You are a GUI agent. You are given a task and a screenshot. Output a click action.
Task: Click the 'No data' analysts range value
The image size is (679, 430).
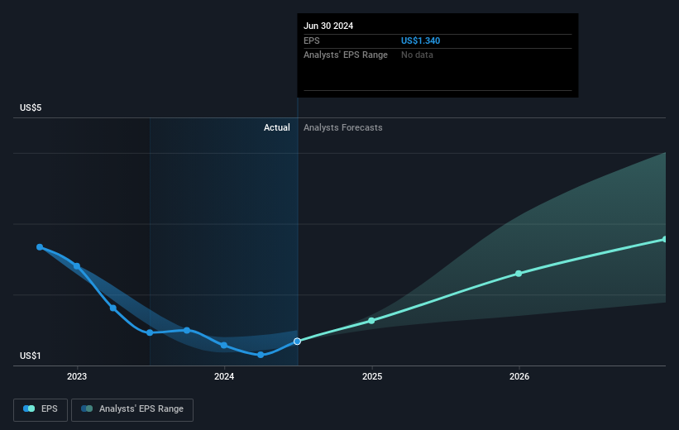pos(417,55)
